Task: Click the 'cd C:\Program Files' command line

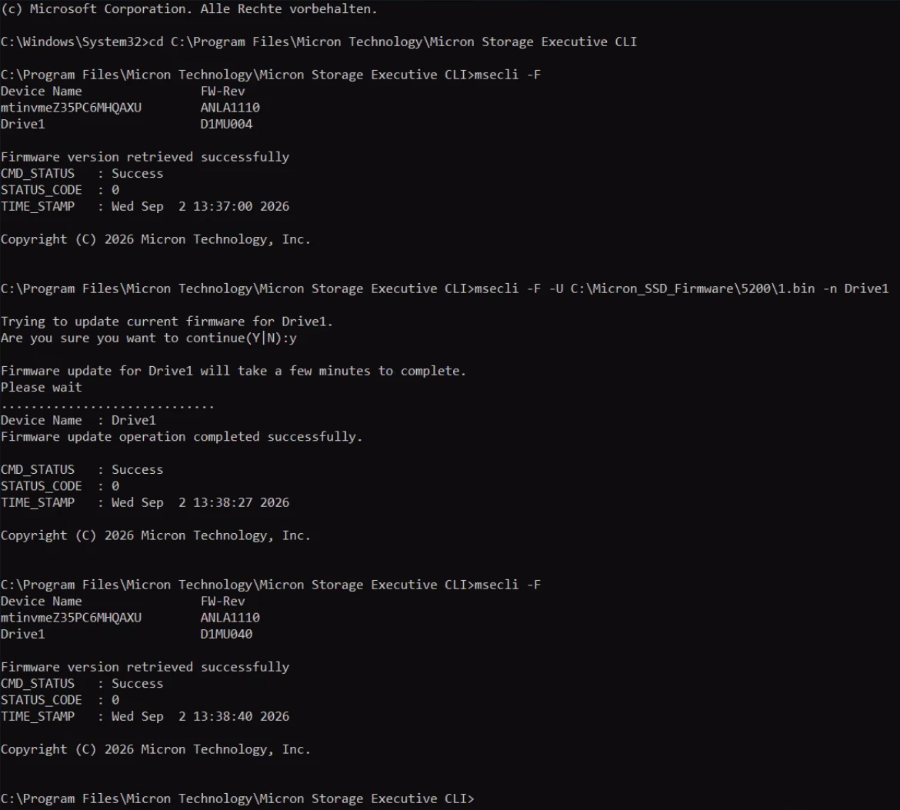Action: (x=318, y=42)
